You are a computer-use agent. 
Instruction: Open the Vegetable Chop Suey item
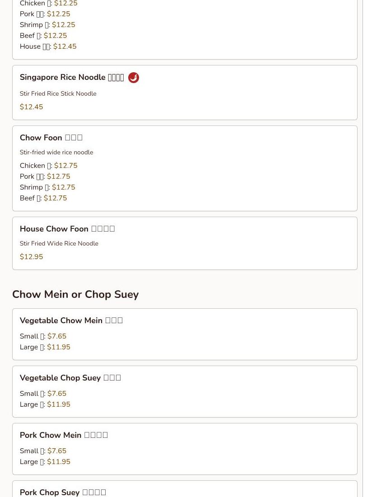click(70, 378)
